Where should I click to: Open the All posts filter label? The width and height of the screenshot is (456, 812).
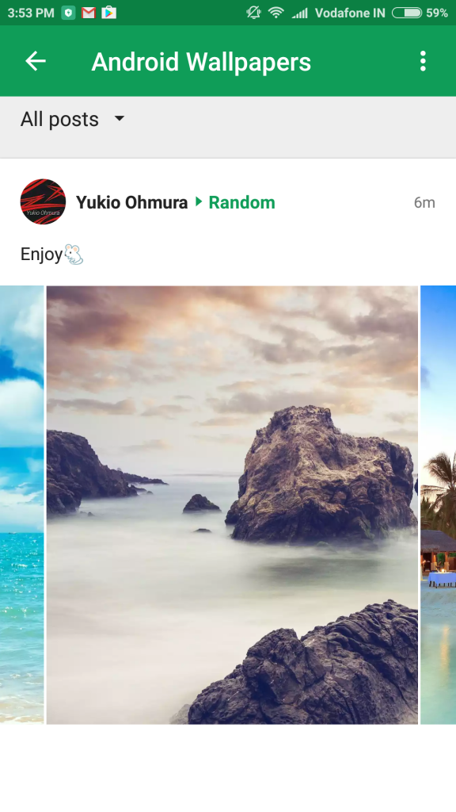[x=59, y=119]
